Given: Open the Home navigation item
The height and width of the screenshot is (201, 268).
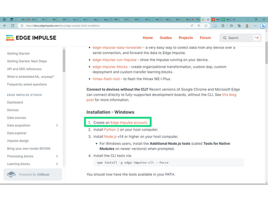Looking at the screenshot, I should pos(148,38).
